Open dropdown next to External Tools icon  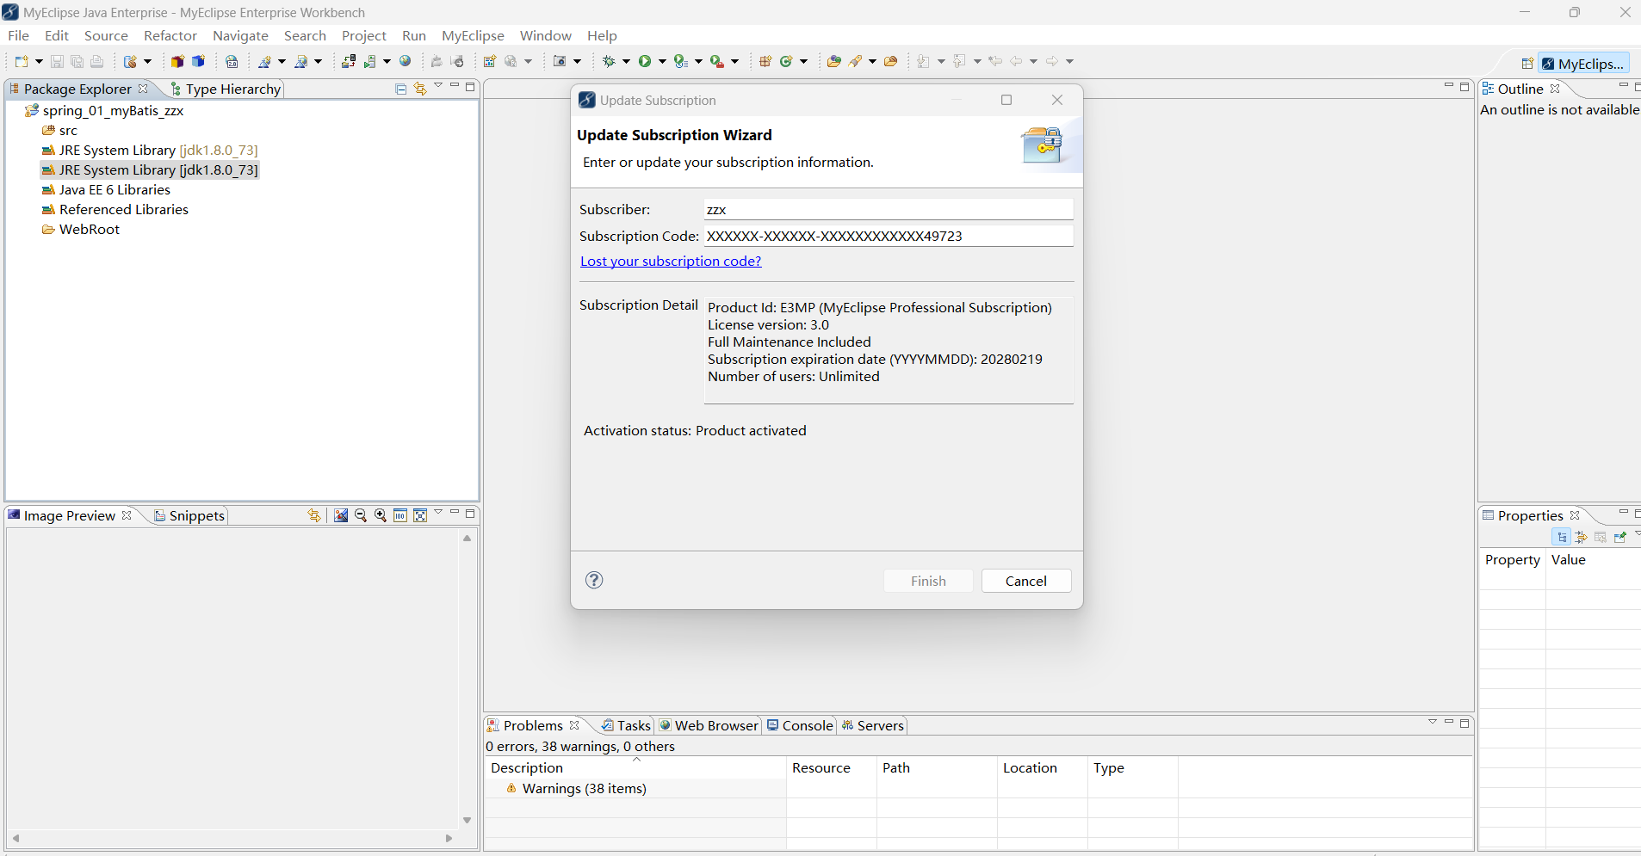734,61
